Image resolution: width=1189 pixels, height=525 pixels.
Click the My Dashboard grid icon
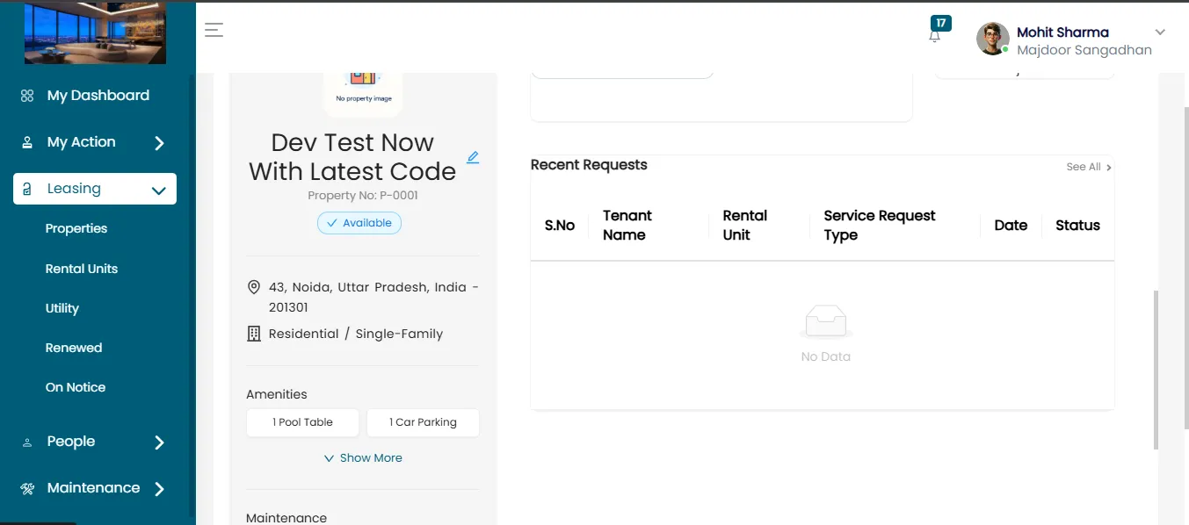[x=27, y=96]
